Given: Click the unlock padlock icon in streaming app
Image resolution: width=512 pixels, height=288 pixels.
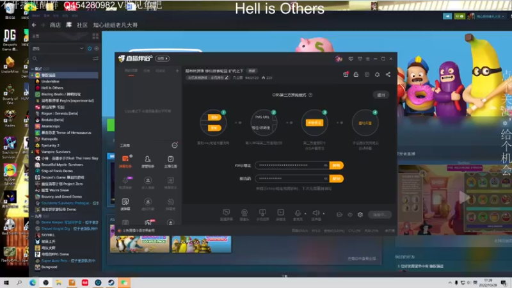Looking at the screenshot, I should (x=356, y=74).
